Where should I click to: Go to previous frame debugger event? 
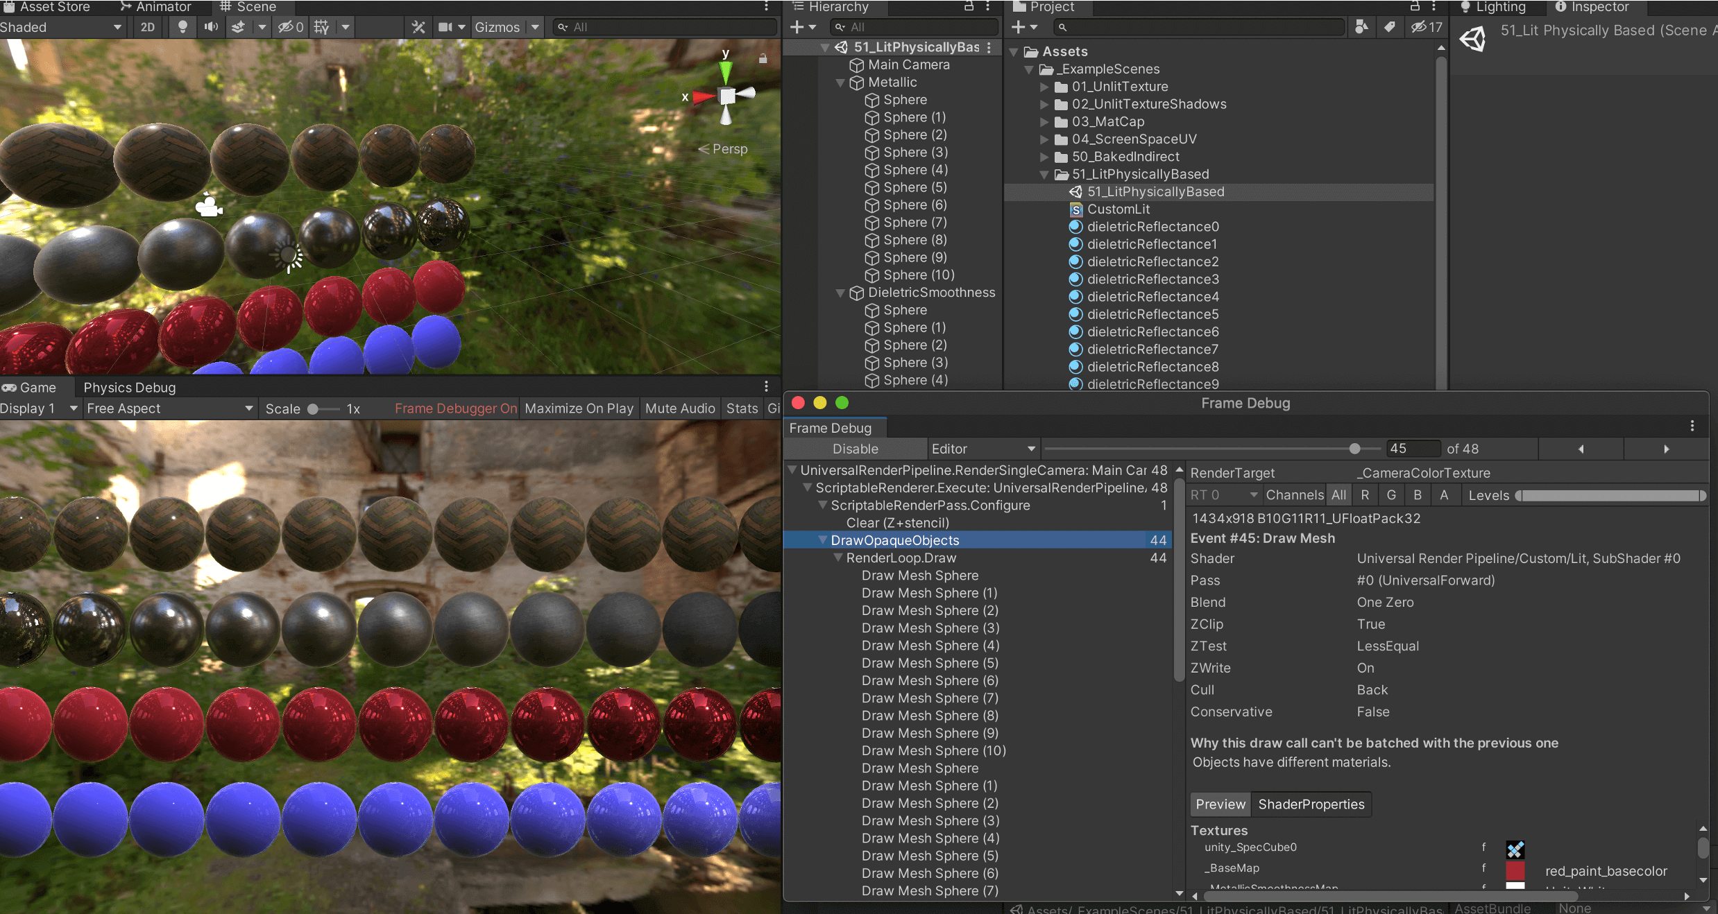(1581, 449)
